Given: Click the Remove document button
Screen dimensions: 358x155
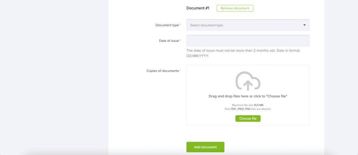Looking at the screenshot, I should (x=235, y=8).
